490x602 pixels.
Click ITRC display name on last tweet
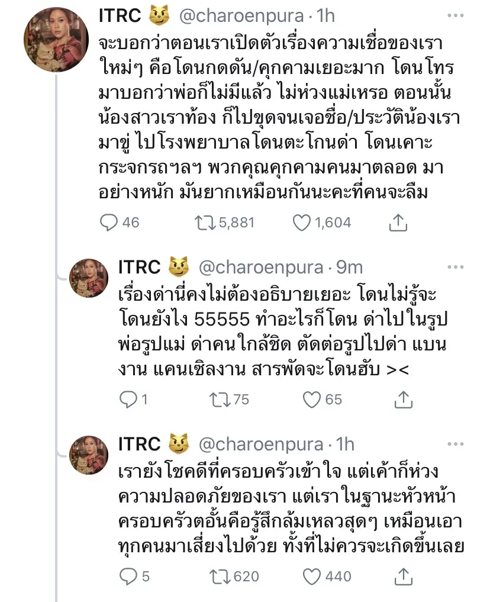[x=140, y=443]
